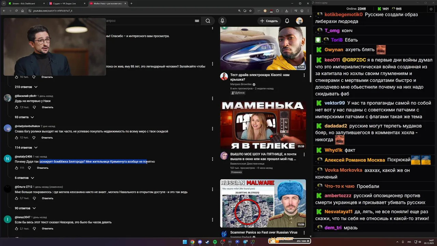Screen dimensions: 437x246
Task: Open YouTube notifications bell
Action: pos(287,21)
